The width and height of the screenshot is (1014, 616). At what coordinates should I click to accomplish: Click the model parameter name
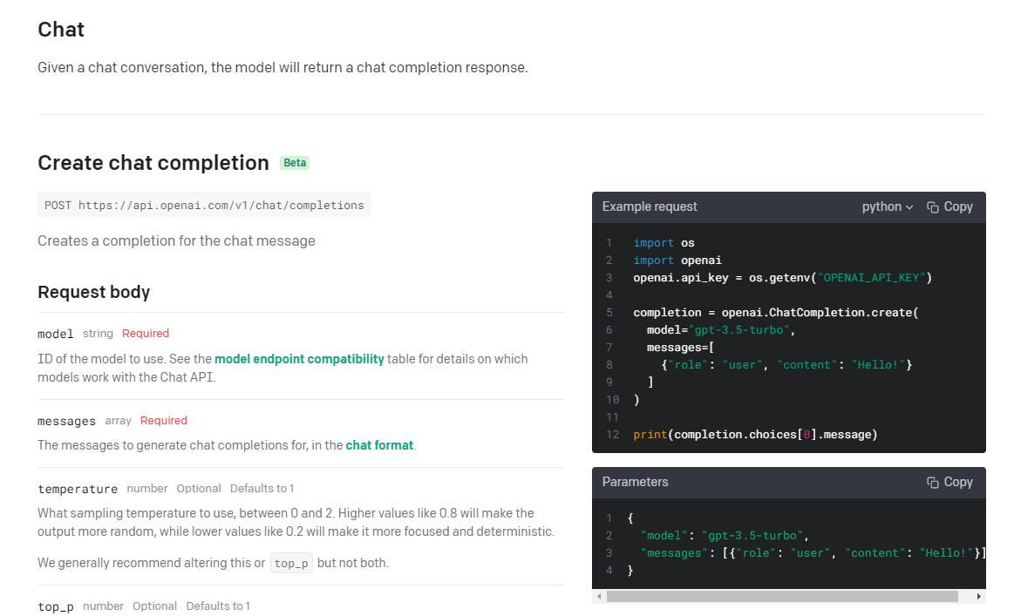pyautogui.click(x=56, y=335)
